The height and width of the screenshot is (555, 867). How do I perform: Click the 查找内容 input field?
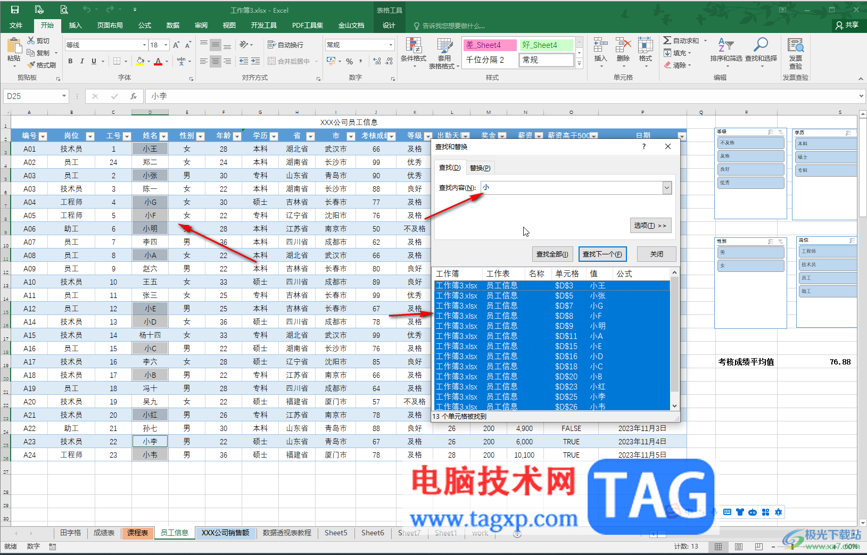tap(571, 187)
